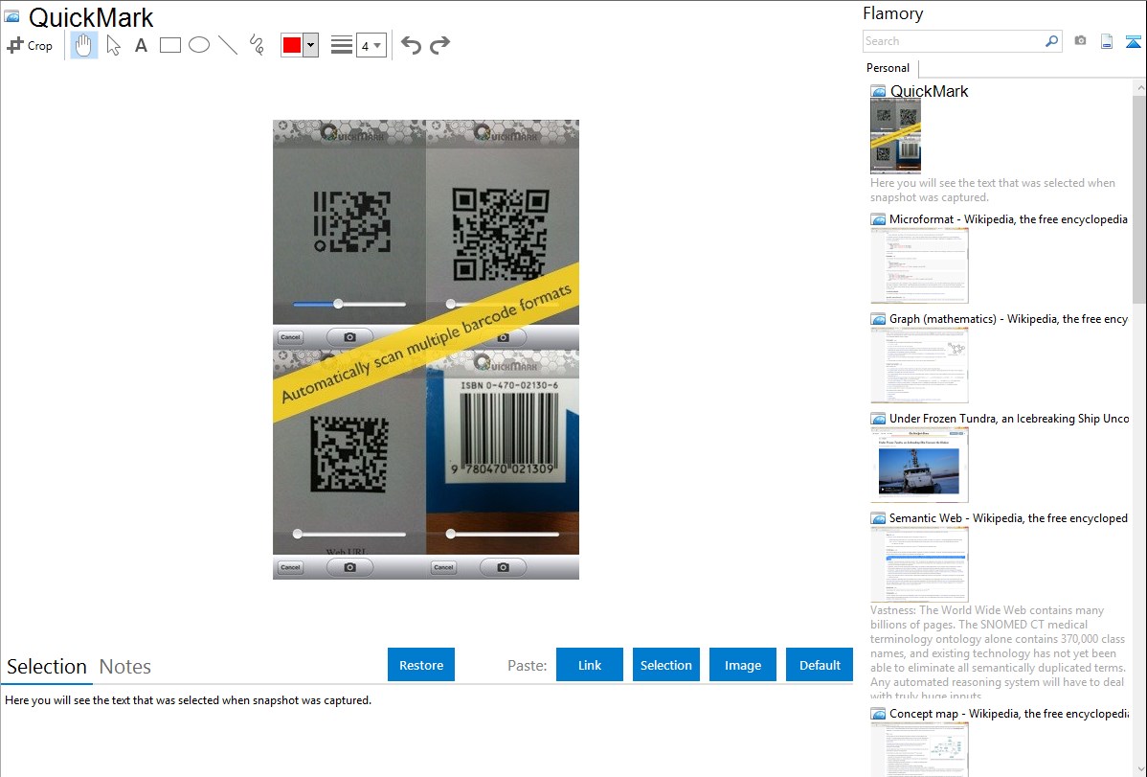Switch to the Selection tab
The height and width of the screenshot is (777, 1147).
47,667
